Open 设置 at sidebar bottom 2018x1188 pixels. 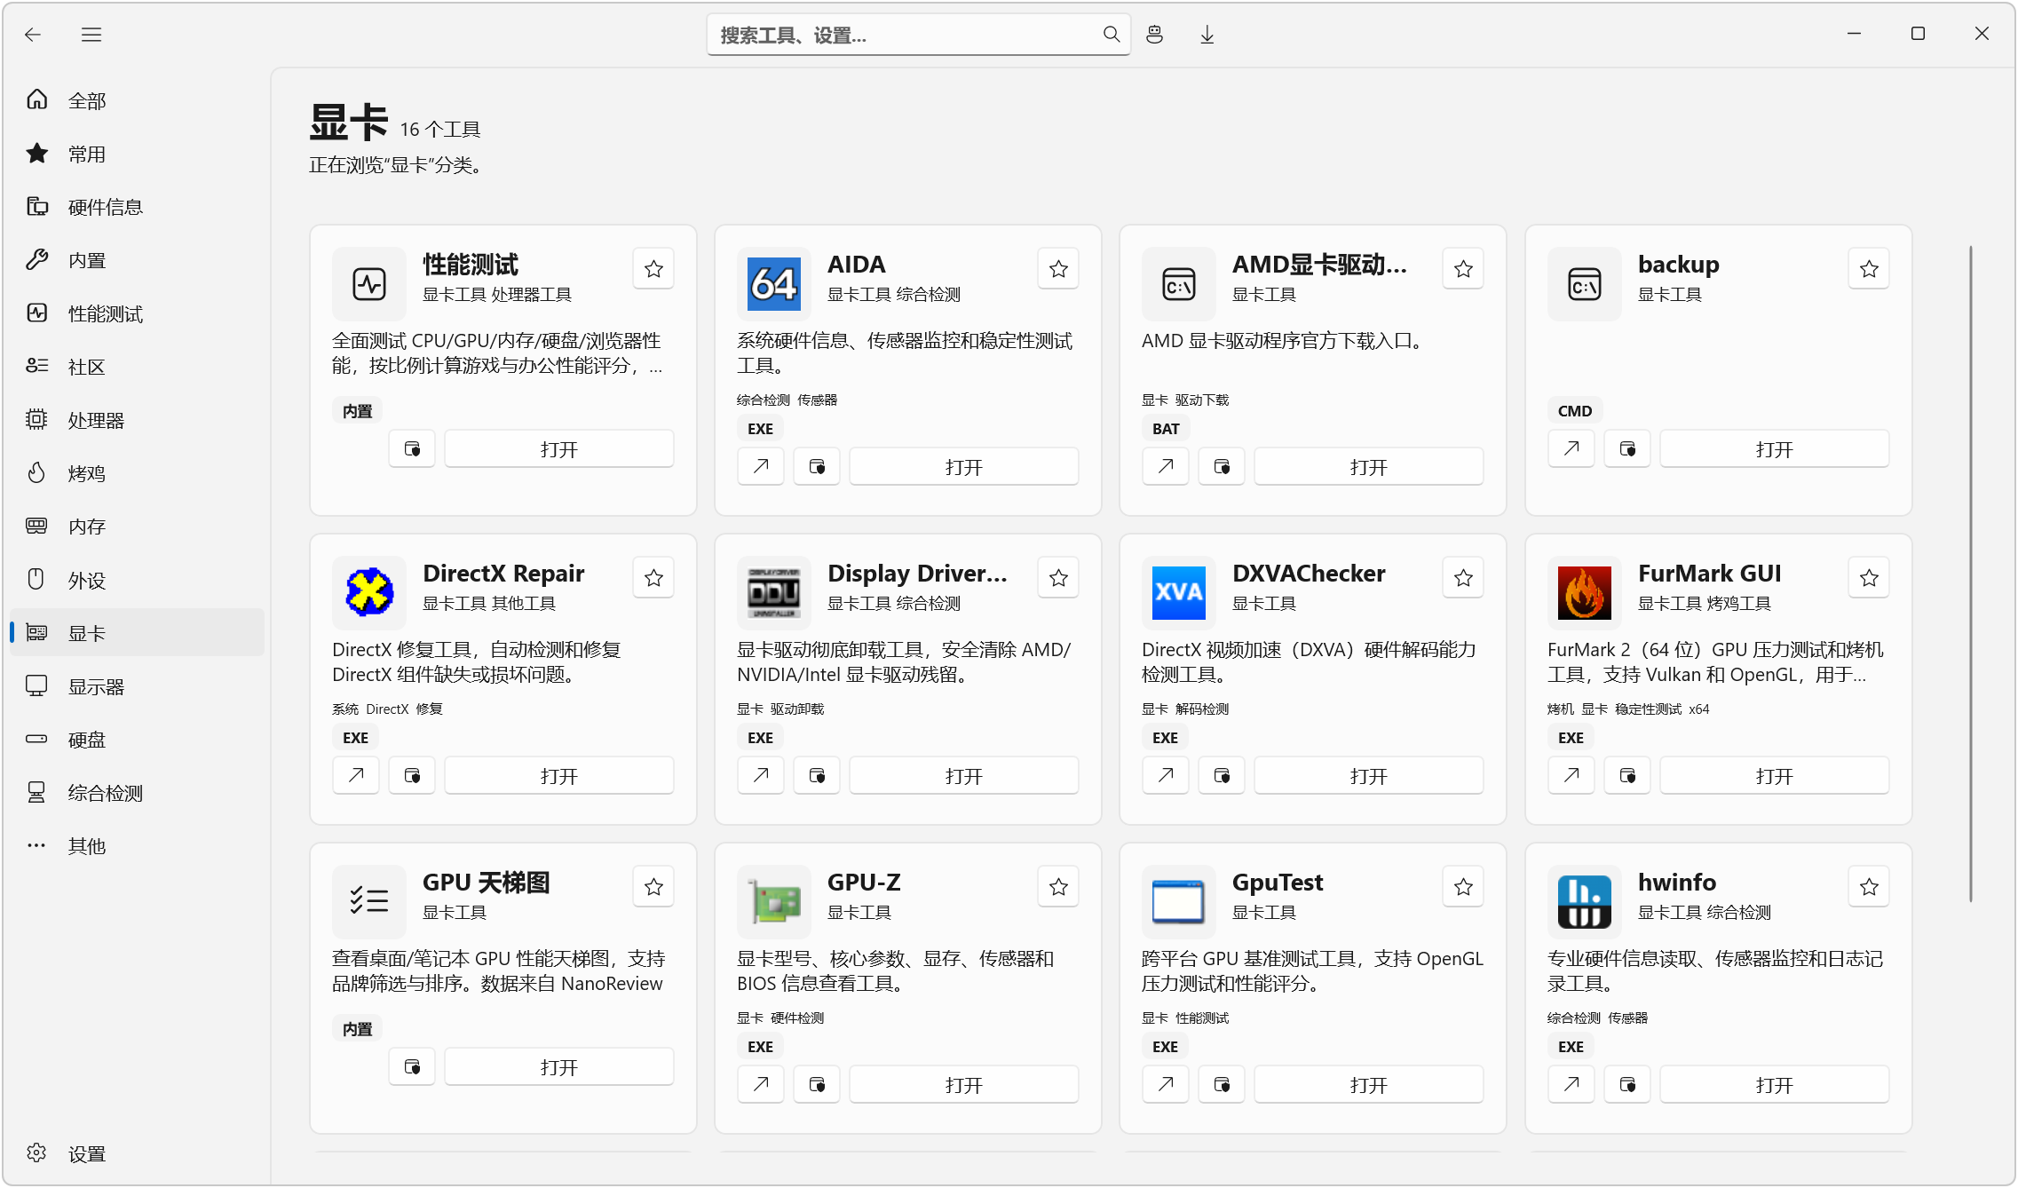click(137, 1153)
